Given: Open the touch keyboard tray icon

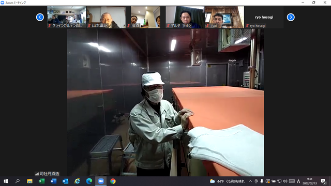Looking at the screenshot, I should pos(292,181).
